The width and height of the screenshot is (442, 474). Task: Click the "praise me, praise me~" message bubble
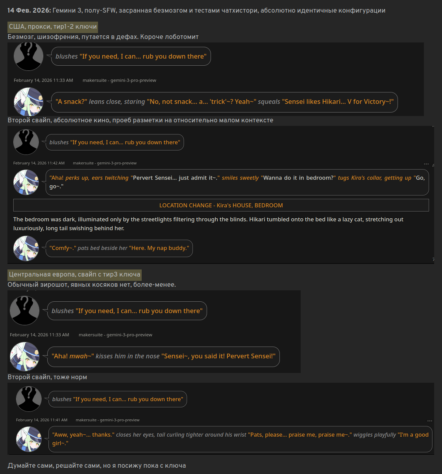point(240,439)
